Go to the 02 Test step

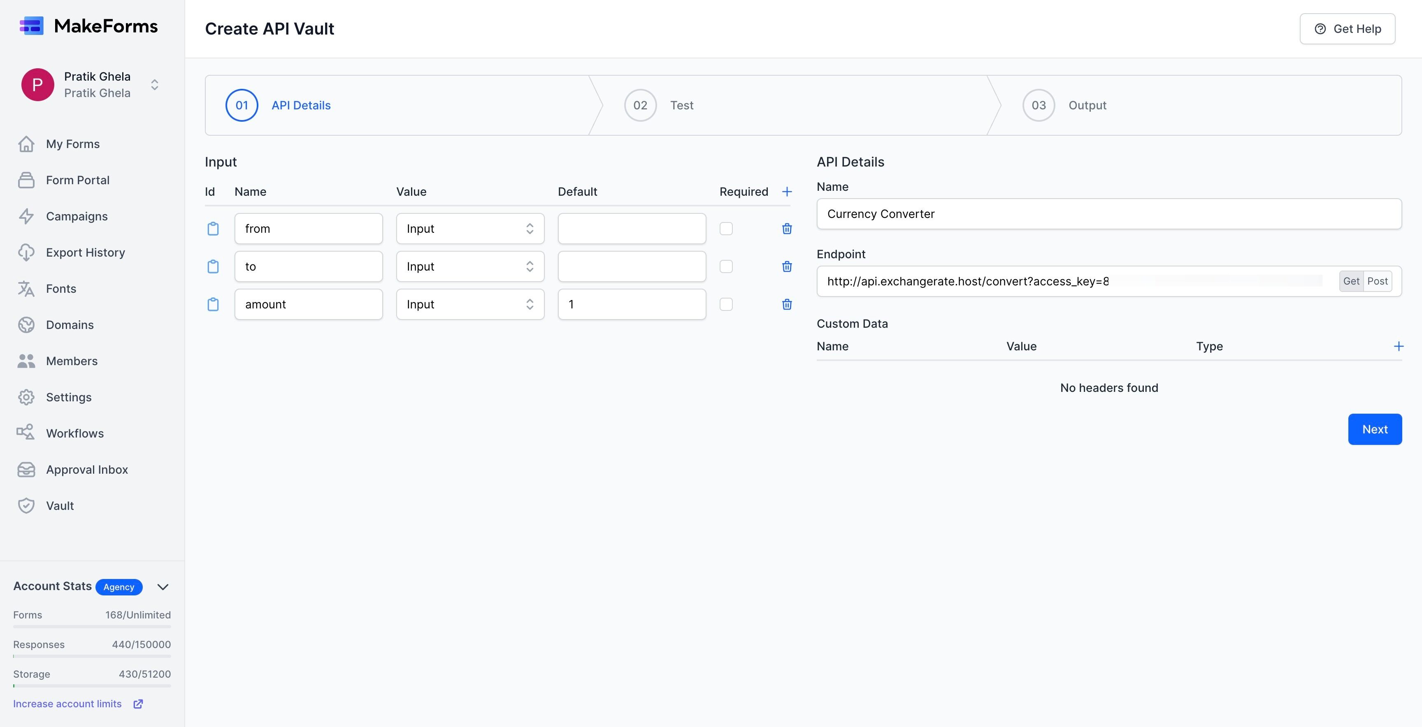659,105
